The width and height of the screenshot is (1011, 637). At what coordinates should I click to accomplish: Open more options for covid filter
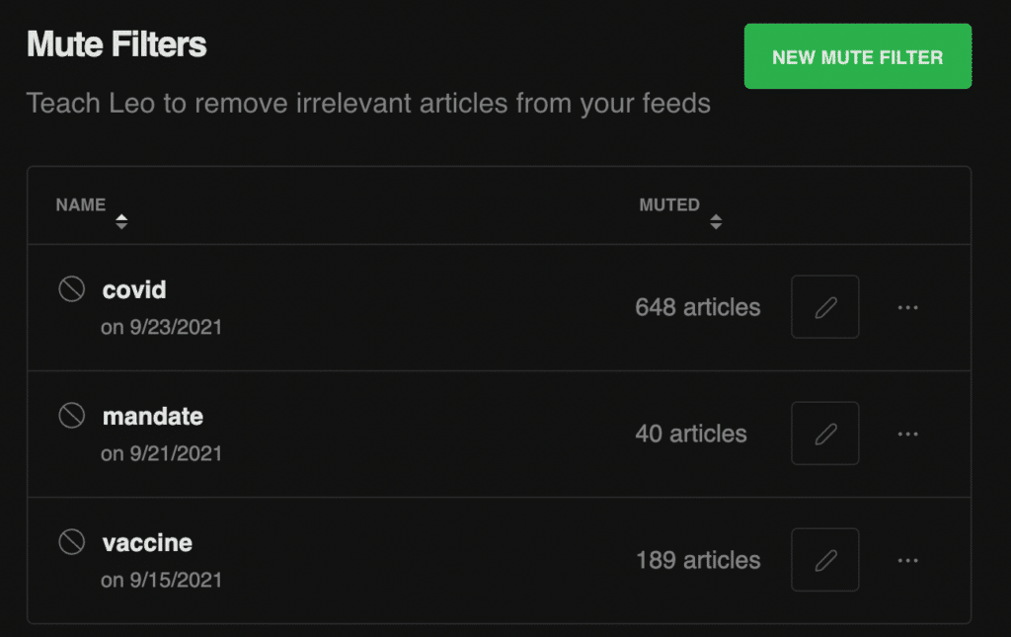pyautogui.click(x=908, y=307)
